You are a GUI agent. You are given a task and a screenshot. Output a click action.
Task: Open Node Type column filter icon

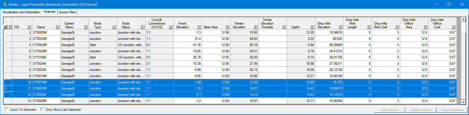point(114,27)
